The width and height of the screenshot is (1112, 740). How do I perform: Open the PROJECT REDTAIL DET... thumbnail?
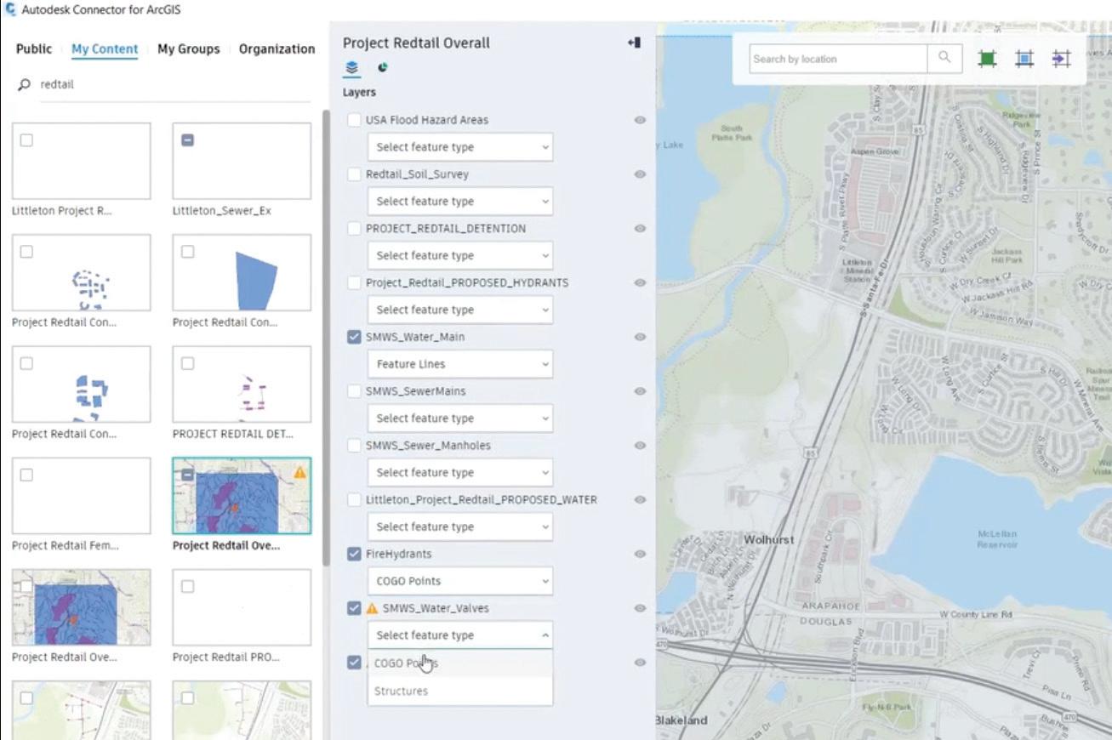(x=242, y=384)
